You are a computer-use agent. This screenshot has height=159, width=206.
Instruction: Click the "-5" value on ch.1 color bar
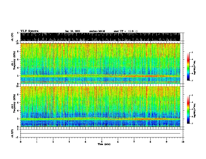pyautogui.click(x=192, y=67)
